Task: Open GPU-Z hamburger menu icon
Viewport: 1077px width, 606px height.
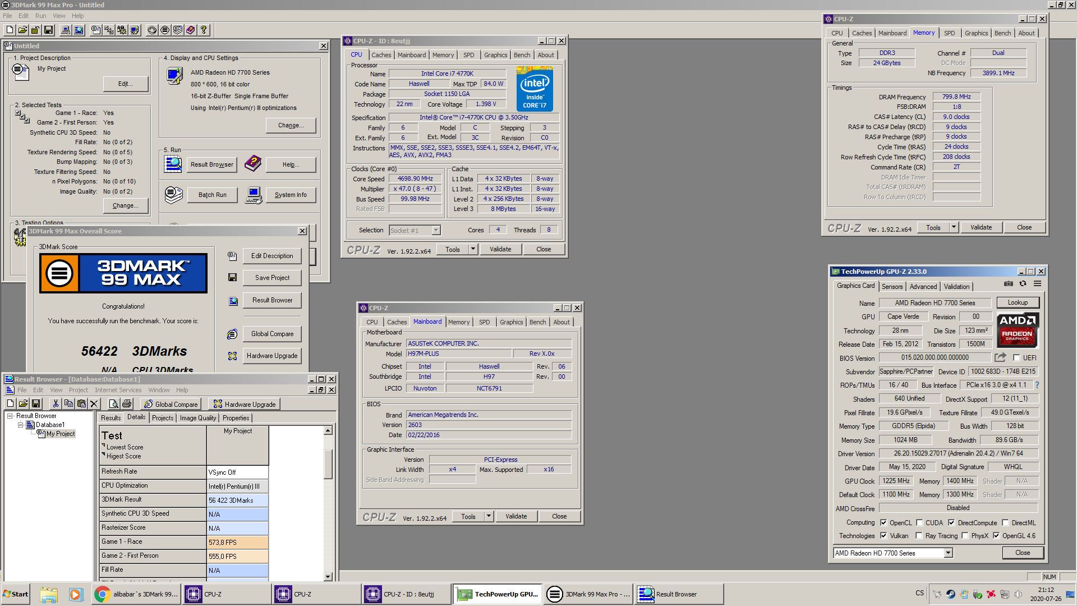Action: (1038, 284)
